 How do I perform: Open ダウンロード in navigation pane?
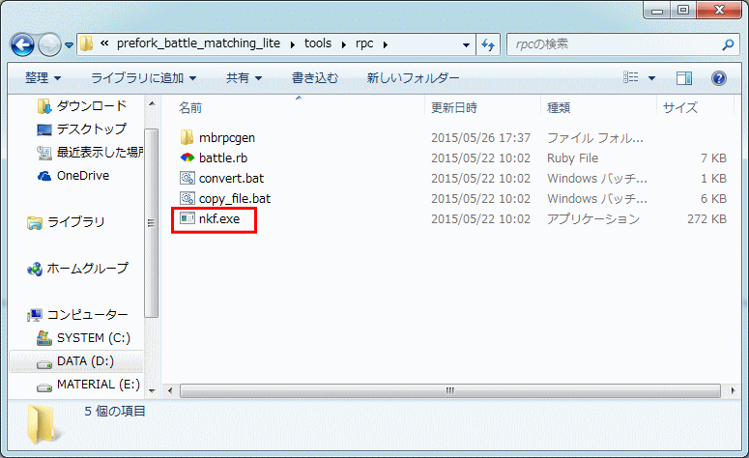(92, 105)
